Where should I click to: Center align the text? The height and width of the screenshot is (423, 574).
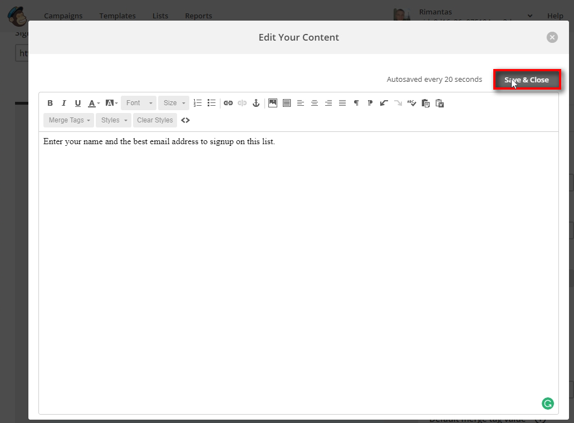coord(315,103)
